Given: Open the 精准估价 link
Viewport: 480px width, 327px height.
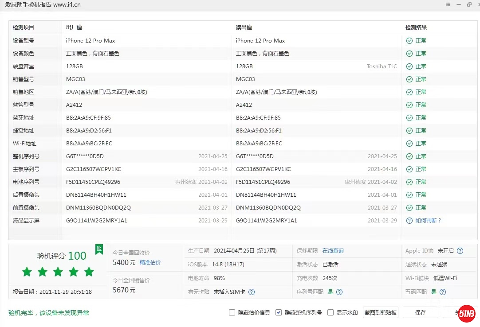Looking at the screenshot, I should tap(150, 263).
